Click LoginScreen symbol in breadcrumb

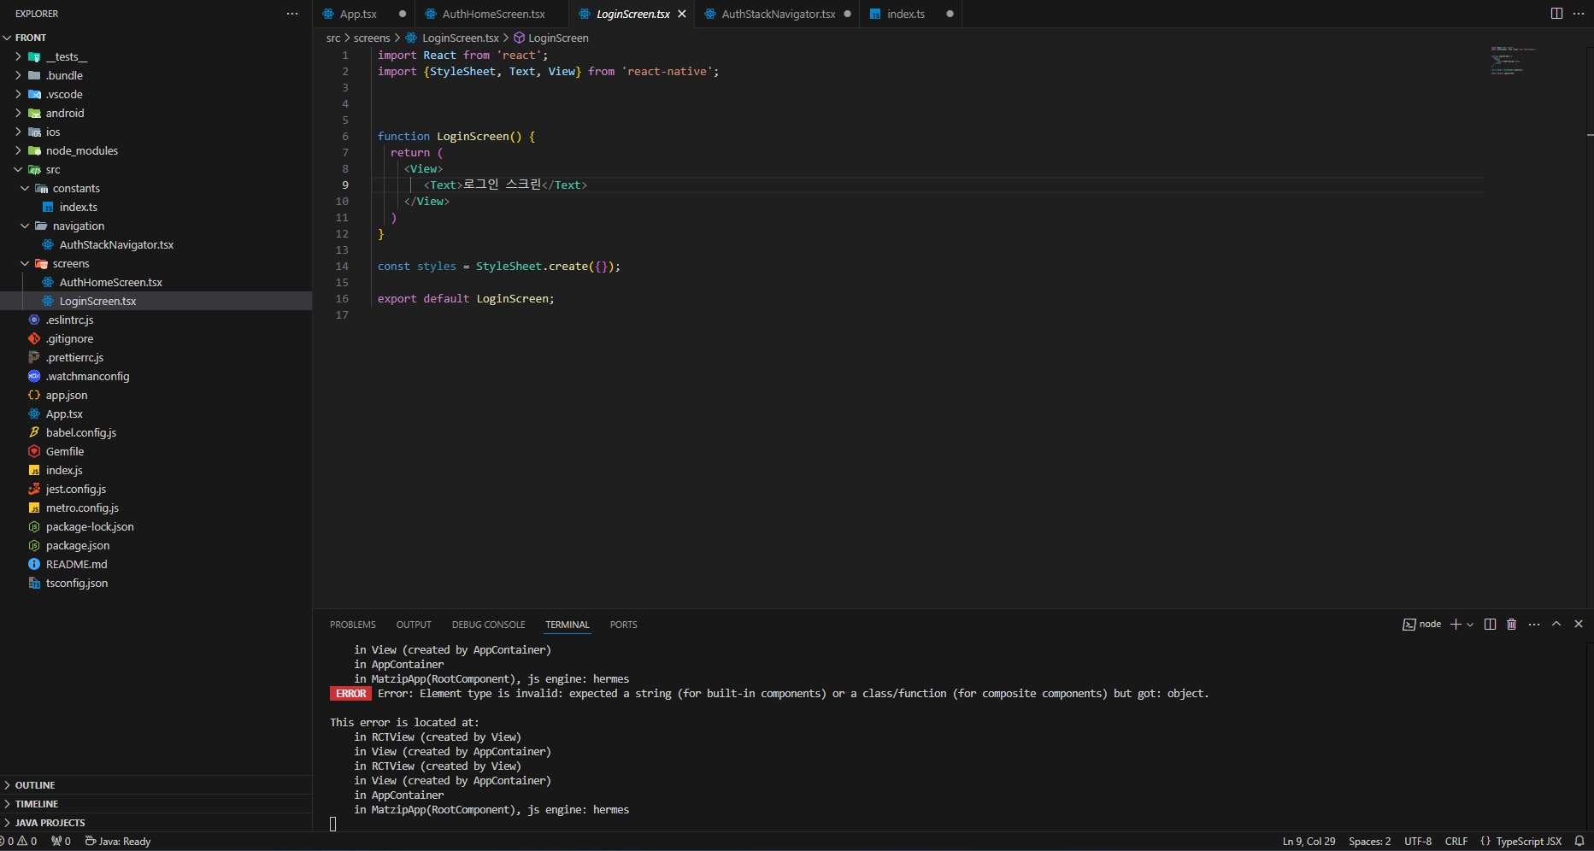coord(551,38)
